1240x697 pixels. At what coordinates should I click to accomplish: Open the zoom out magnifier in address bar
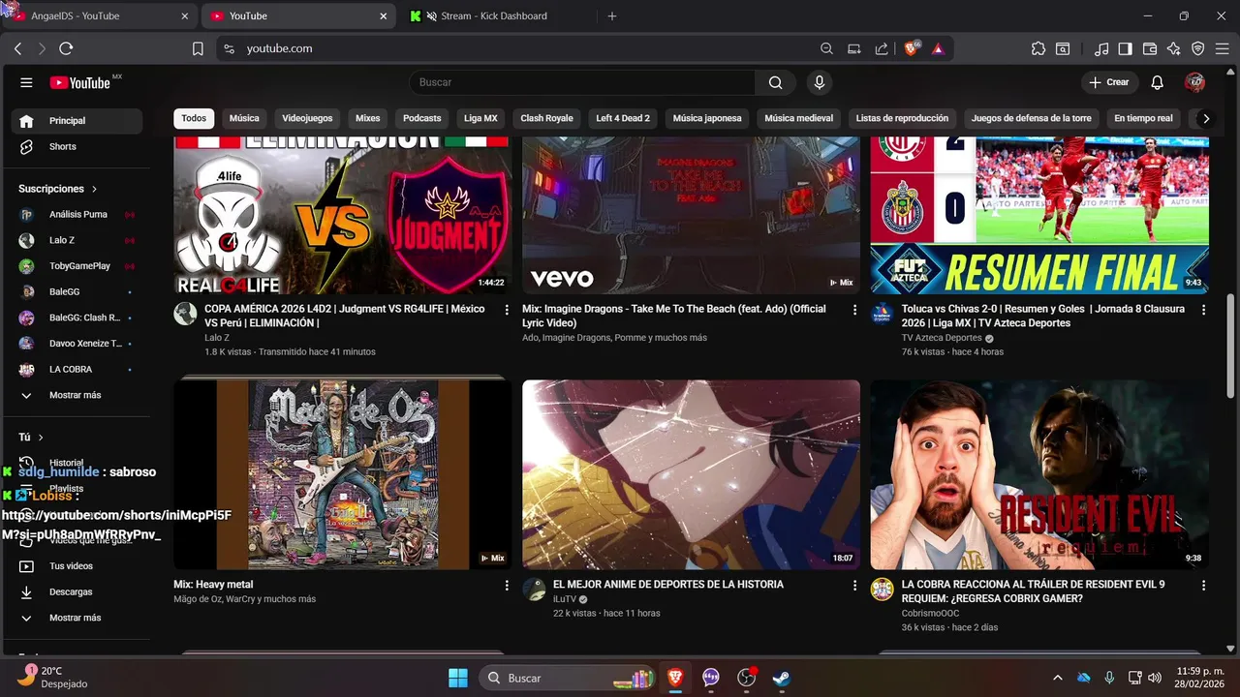pyautogui.click(x=826, y=48)
